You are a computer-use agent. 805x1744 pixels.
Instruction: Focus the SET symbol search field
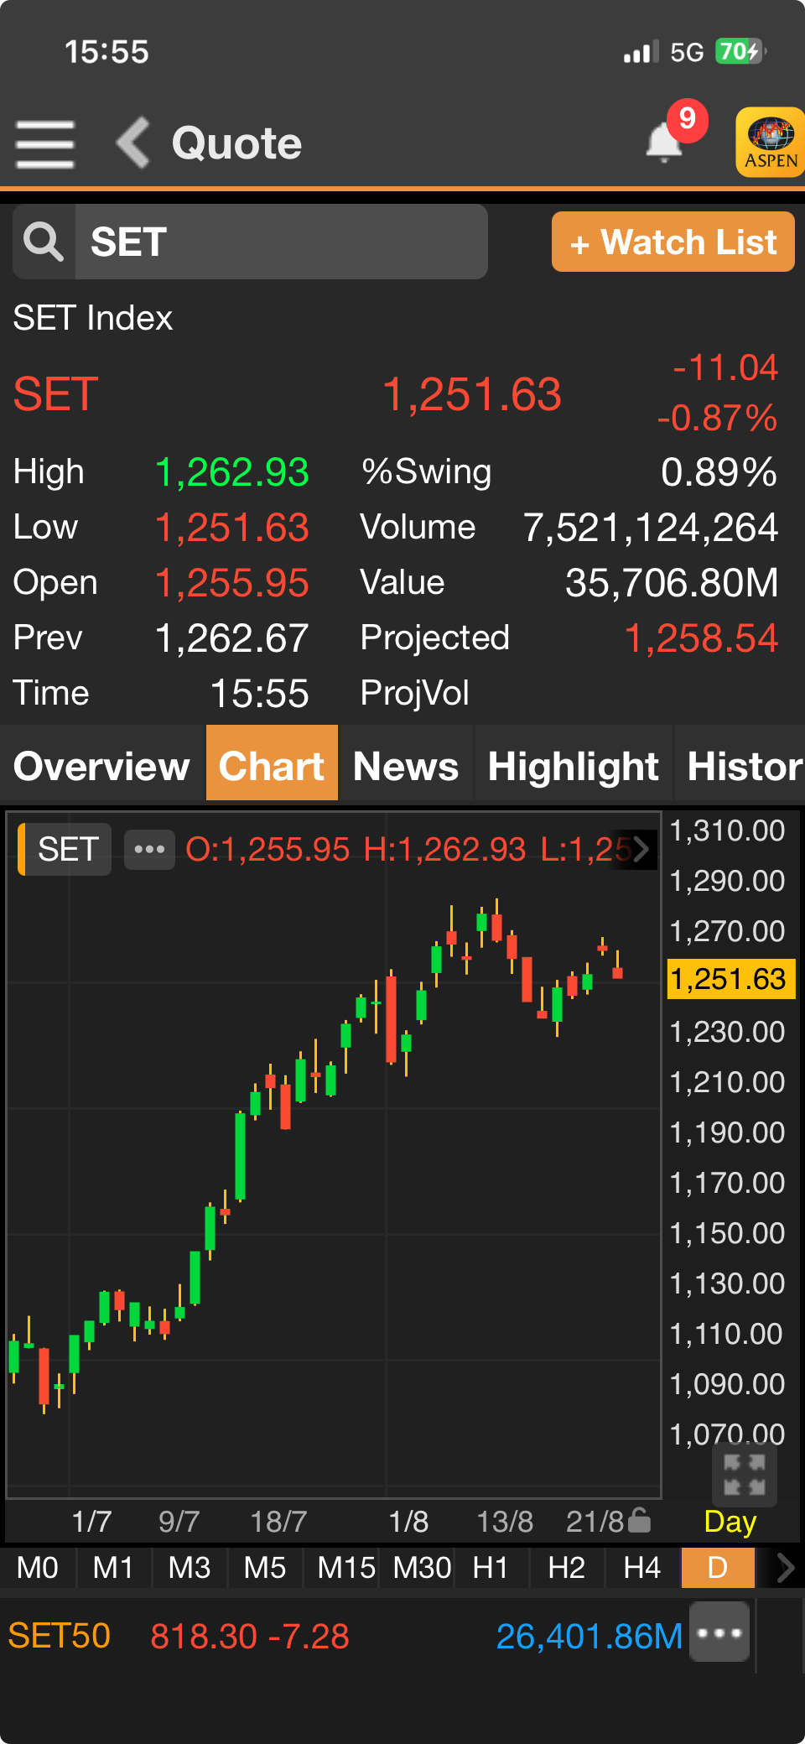coord(281,242)
